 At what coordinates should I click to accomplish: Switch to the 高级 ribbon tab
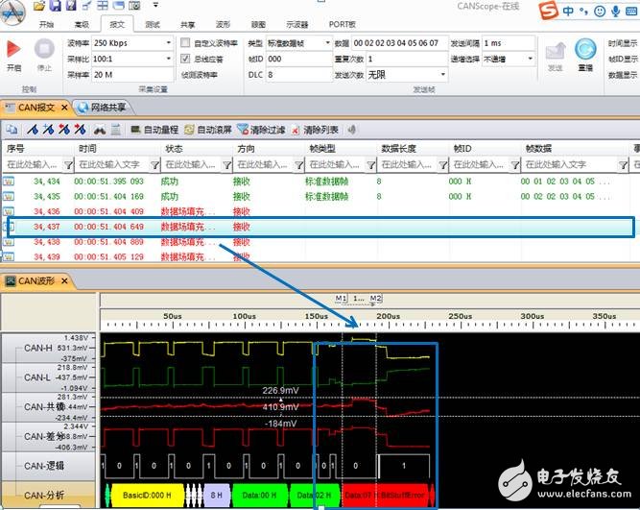(x=82, y=25)
